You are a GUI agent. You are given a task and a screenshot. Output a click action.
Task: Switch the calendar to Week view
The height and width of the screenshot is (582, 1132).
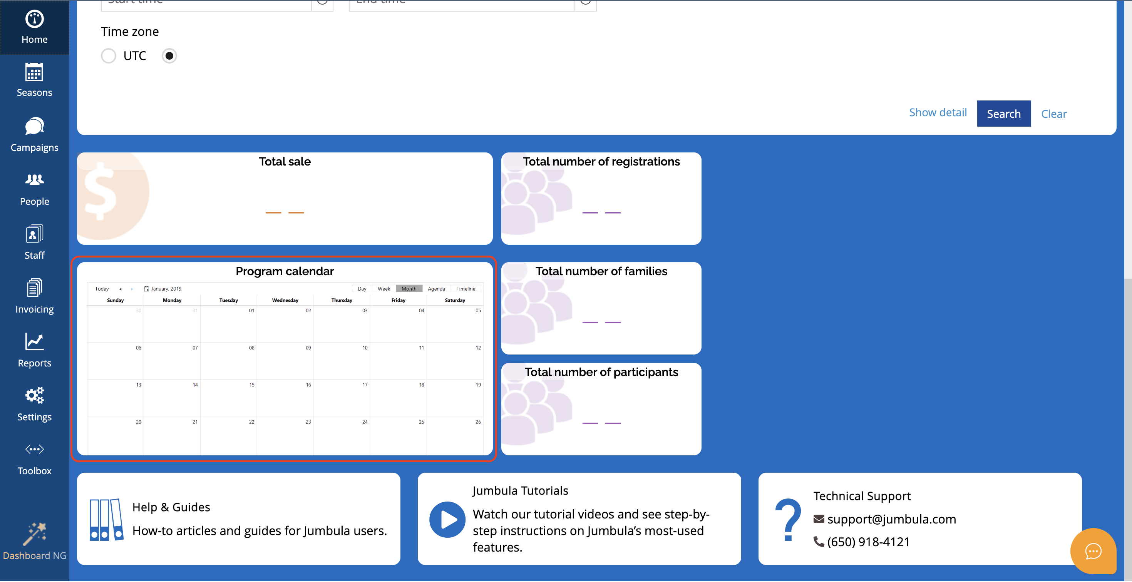(x=383, y=289)
